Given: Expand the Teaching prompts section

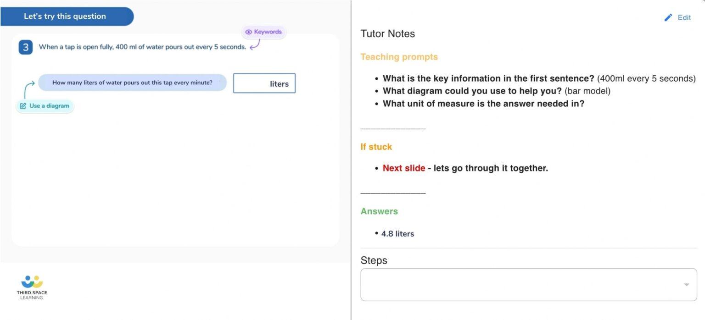Looking at the screenshot, I should point(399,57).
